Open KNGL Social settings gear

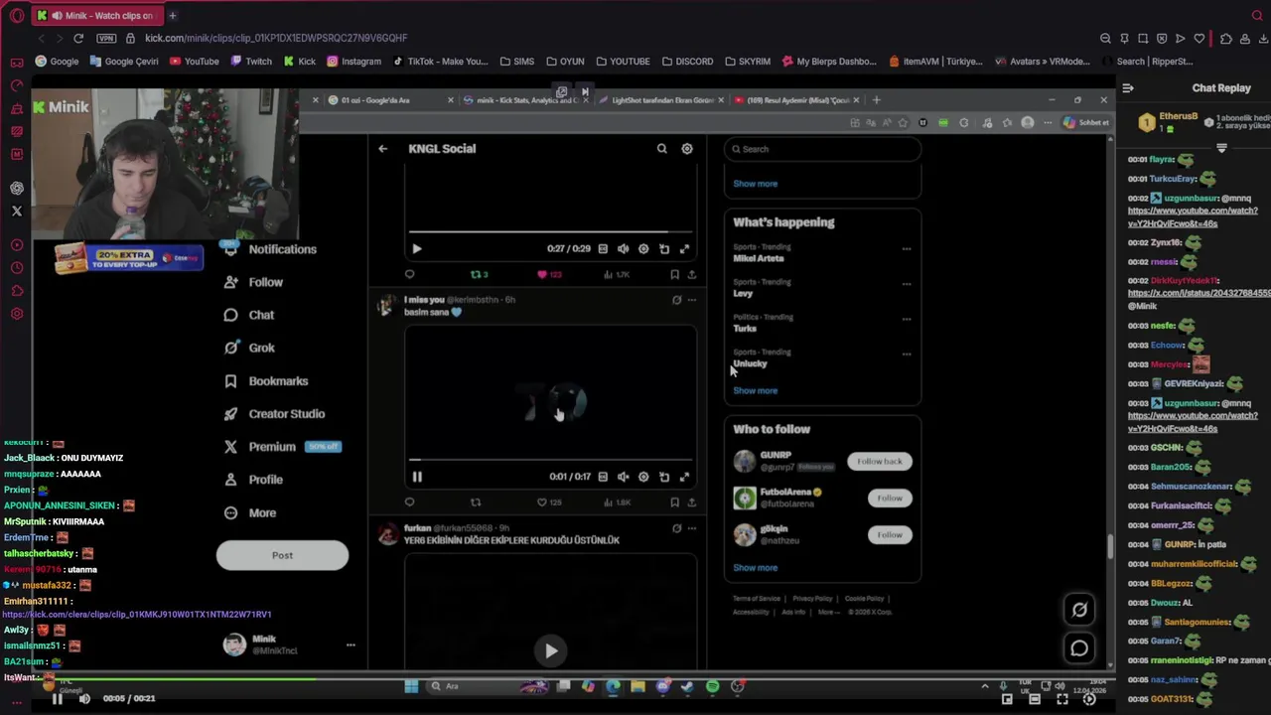(687, 149)
